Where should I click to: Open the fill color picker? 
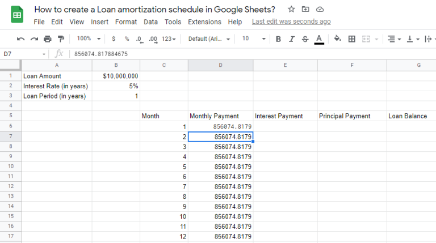[337, 39]
